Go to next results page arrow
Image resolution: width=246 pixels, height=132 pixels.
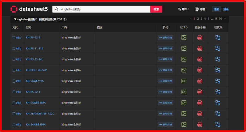[x=225, y=19]
